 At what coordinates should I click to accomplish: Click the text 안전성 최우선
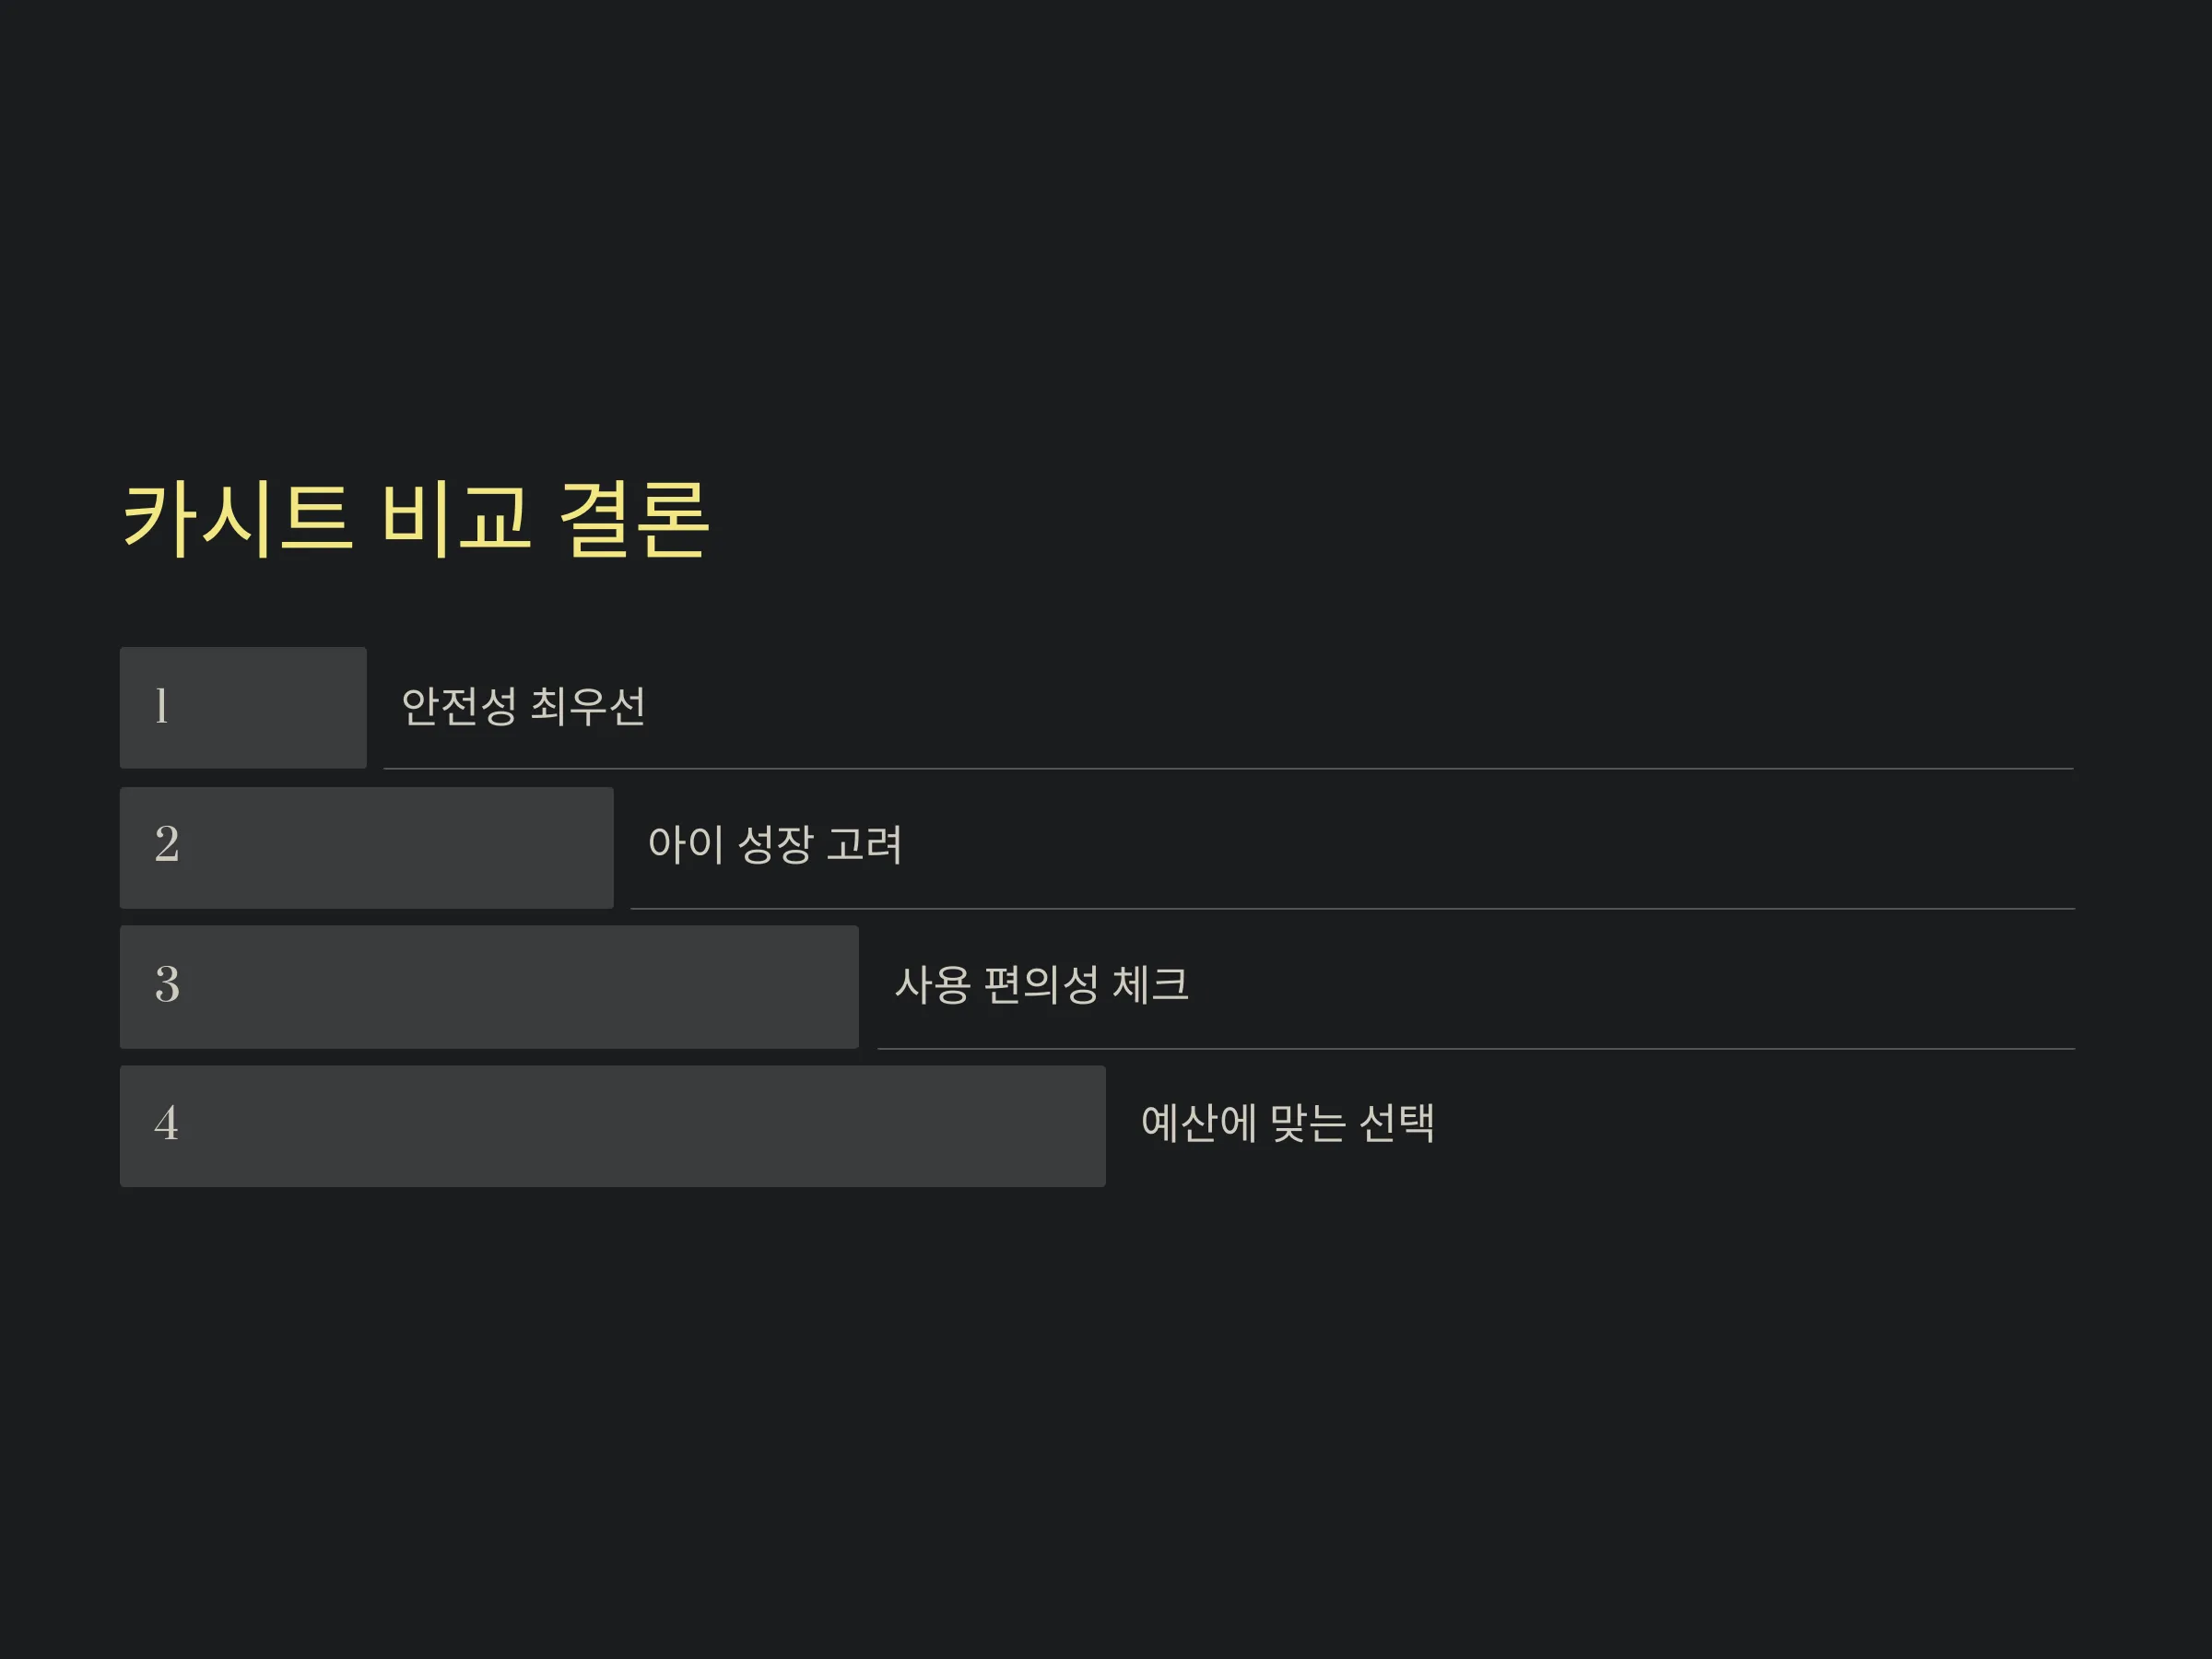[x=523, y=706]
